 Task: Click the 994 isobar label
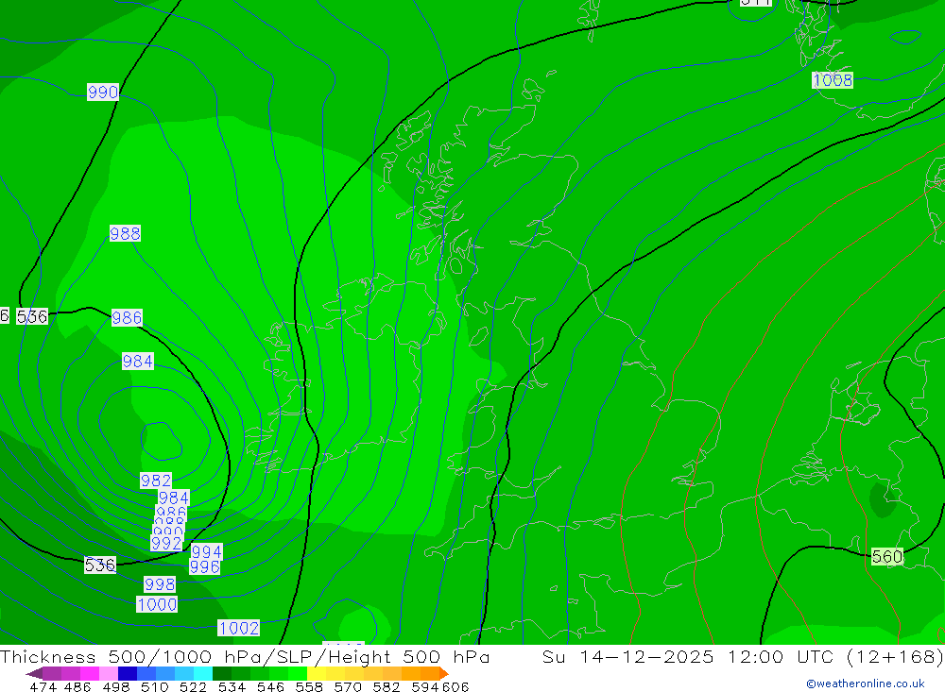coord(207,551)
